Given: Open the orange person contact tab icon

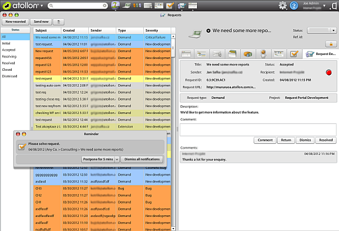Looking at the screenshot, I should tap(263, 54).
